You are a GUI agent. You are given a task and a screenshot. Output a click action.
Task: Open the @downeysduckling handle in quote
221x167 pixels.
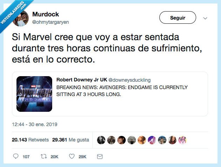tap(130, 80)
